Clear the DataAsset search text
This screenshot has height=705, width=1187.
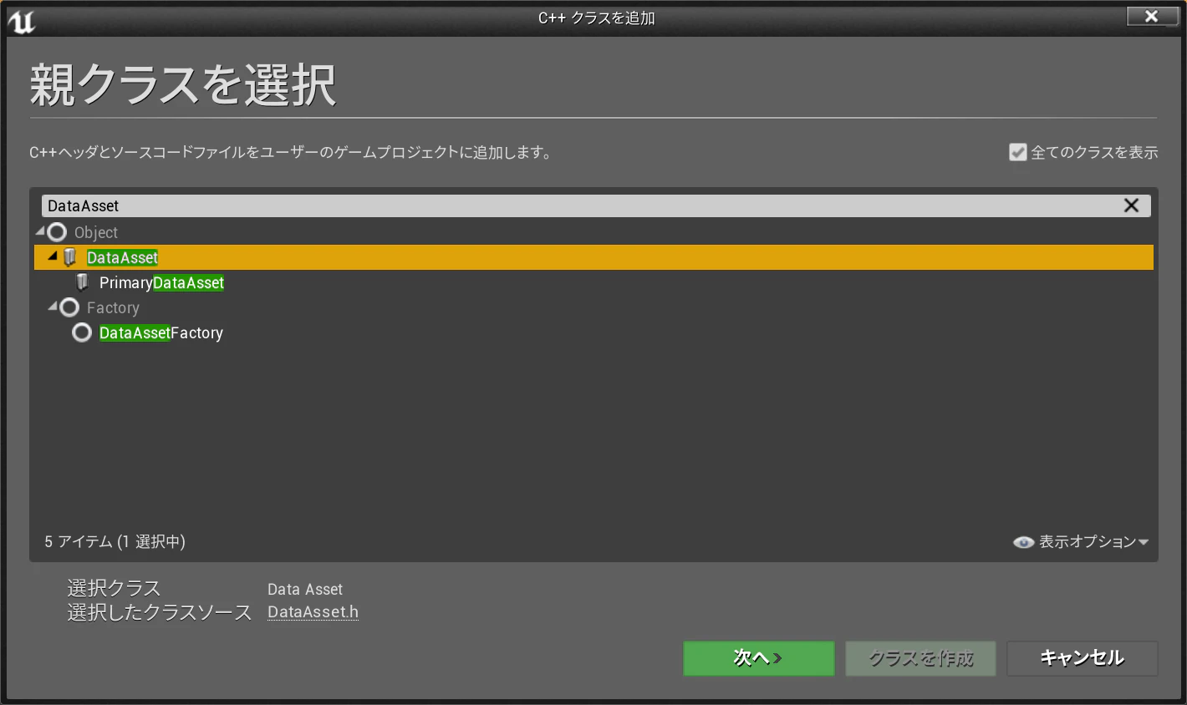1131,205
